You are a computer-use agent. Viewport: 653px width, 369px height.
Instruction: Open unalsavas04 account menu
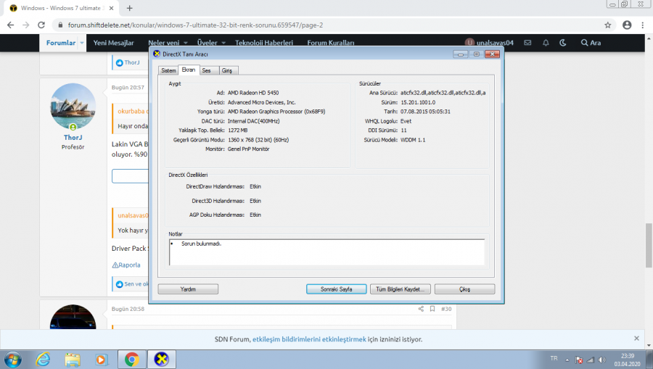tap(489, 43)
